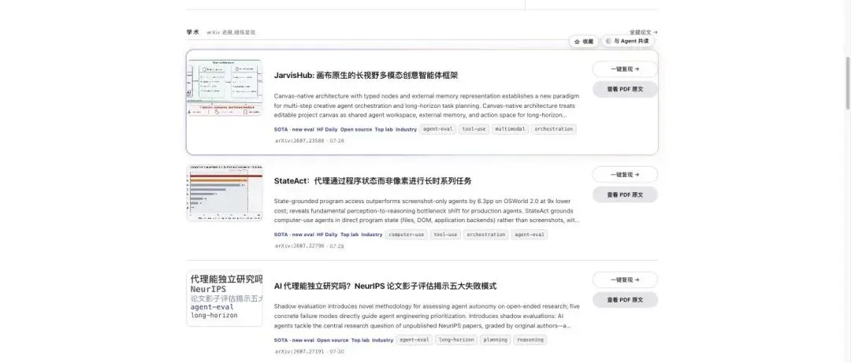View PDF 原文 for the NeurIPS shadow evaluation paper
The image size is (851, 363).
point(625,299)
